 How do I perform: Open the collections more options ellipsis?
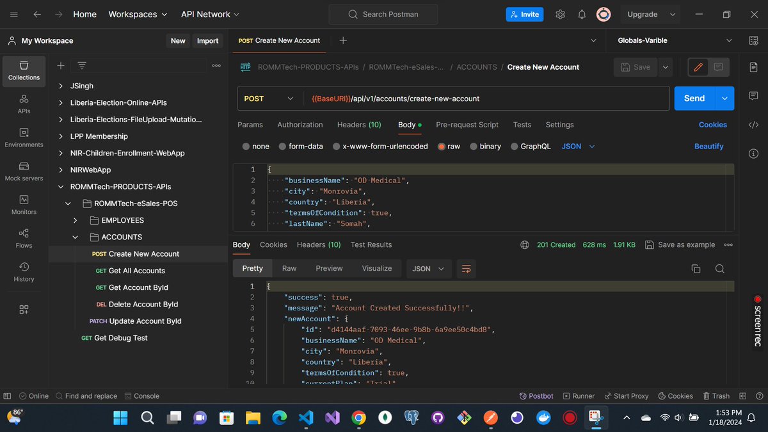(216, 65)
